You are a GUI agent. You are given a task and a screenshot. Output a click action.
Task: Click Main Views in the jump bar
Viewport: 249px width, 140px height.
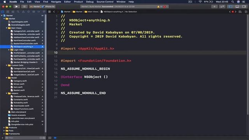tap(92, 12)
